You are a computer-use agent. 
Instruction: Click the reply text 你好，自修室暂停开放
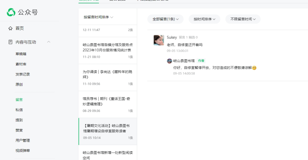[x=212, y=68]
